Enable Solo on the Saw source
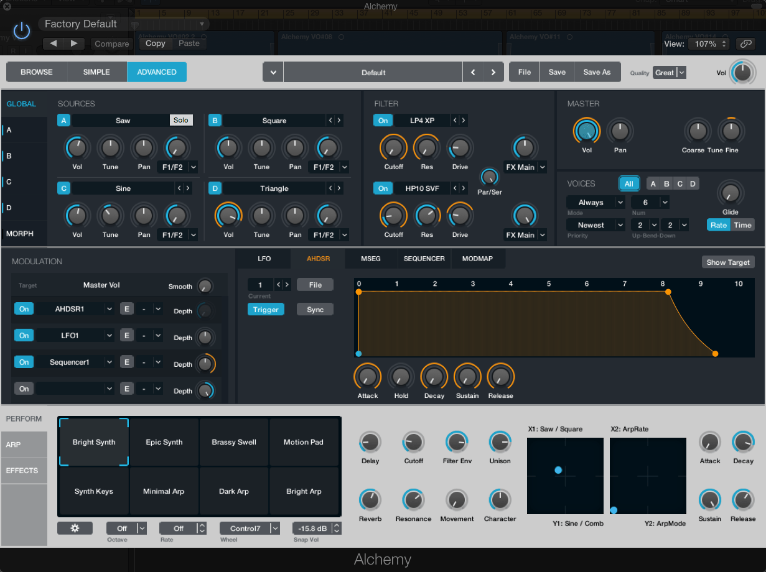 pos(181,120)
